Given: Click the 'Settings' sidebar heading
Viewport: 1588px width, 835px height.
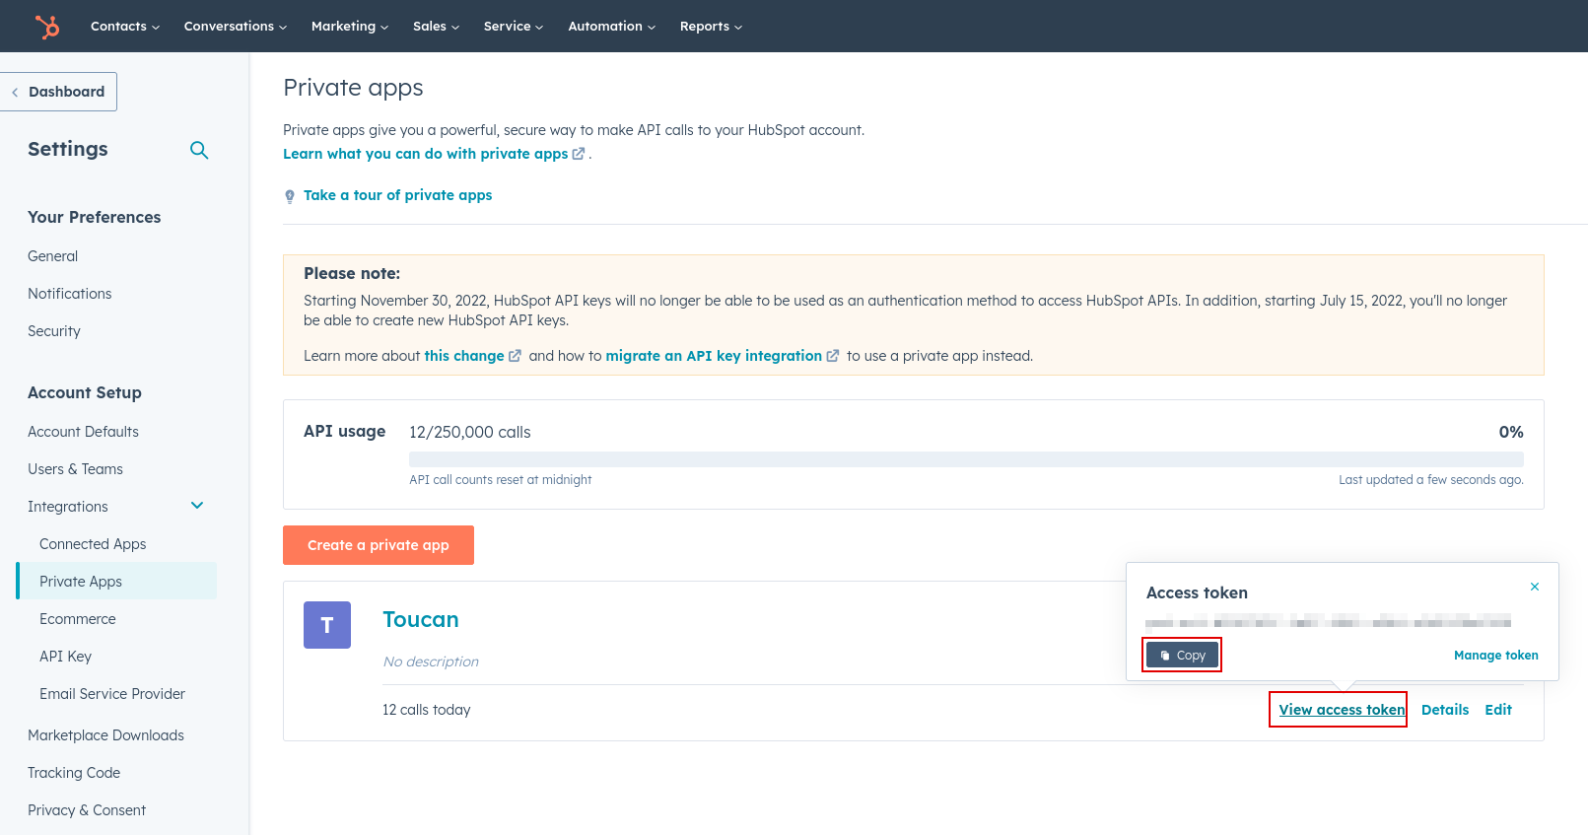Looking at the screenshot, I should pos(68,149).
